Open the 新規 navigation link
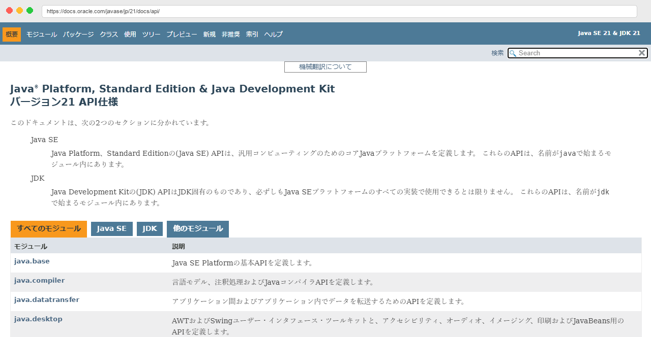Viewport: 651px width, 337px height. [209, 35]
